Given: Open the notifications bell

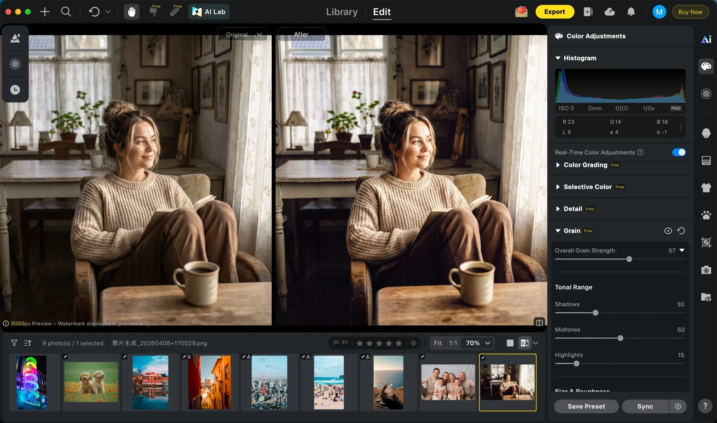Looking at the screenshot, I should (631, 12).
